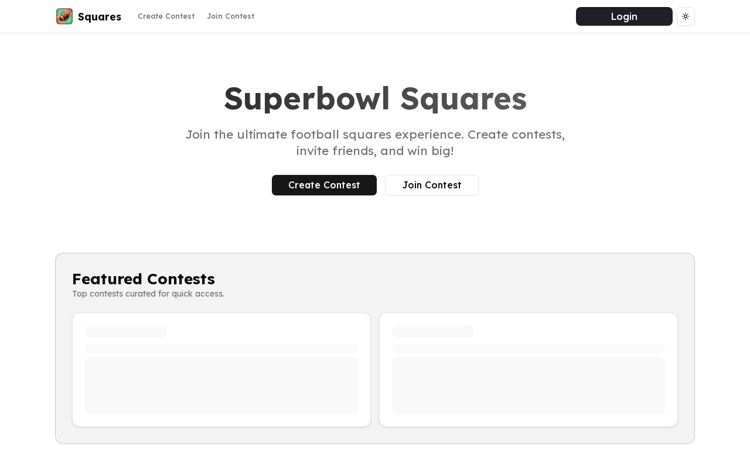Click the white Join Contest hero button
750x468 pixels.
[x=432, y=185]
